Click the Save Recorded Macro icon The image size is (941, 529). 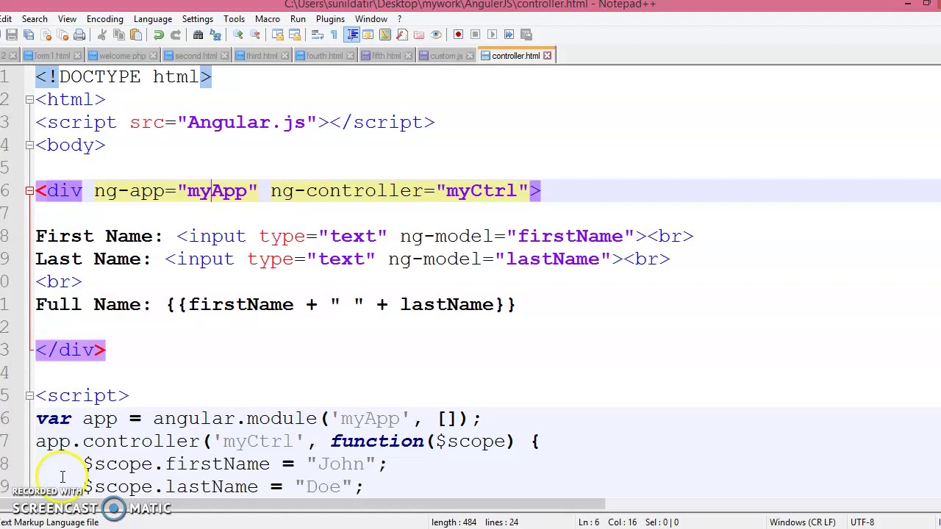click(x=526, y=35)
